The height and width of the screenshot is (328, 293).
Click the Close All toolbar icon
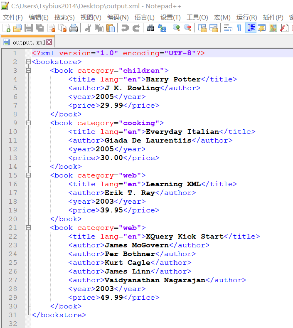(62, 28)
